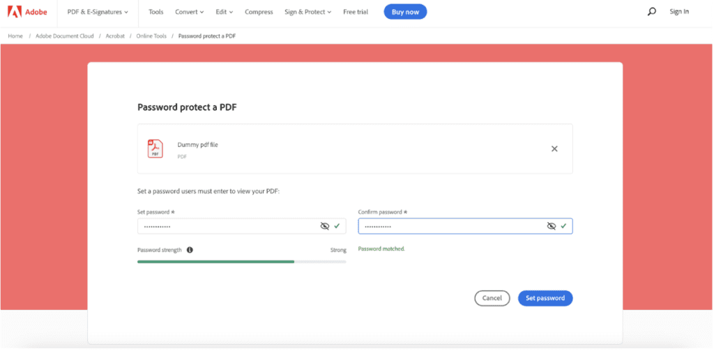
Task: Click the Buy now button
Action: (405, 12)
